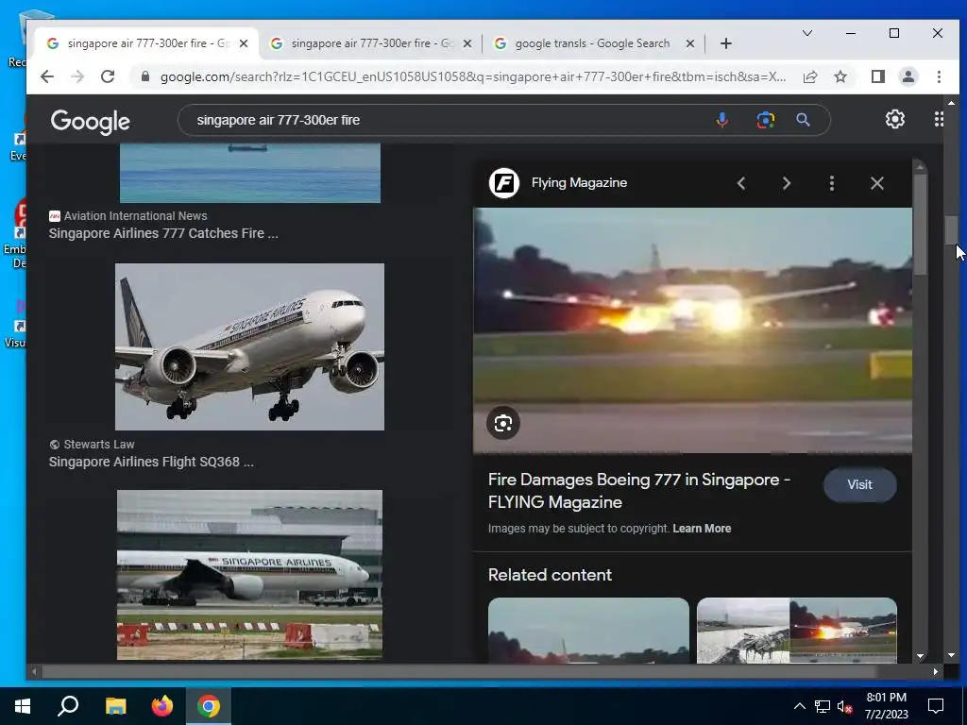
Task: Open preview panel more options menu
Action: tap(832, 183)
